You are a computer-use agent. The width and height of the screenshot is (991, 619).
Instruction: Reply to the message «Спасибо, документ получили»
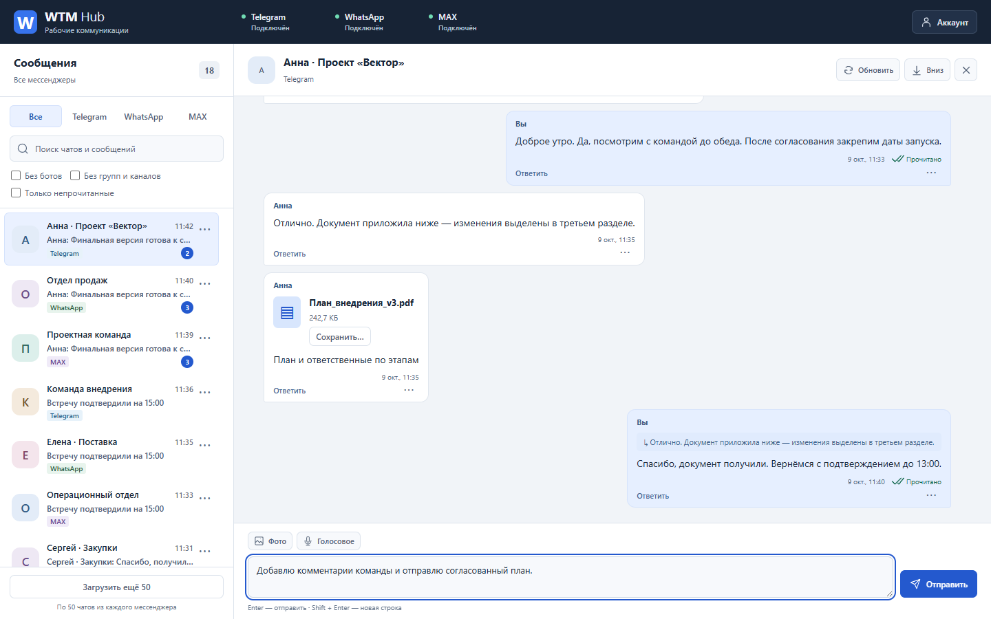point(652,496)
